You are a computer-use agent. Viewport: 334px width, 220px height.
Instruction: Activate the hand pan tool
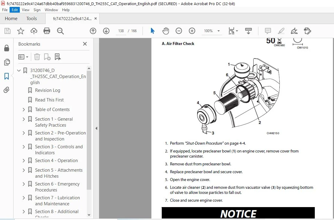166,31
